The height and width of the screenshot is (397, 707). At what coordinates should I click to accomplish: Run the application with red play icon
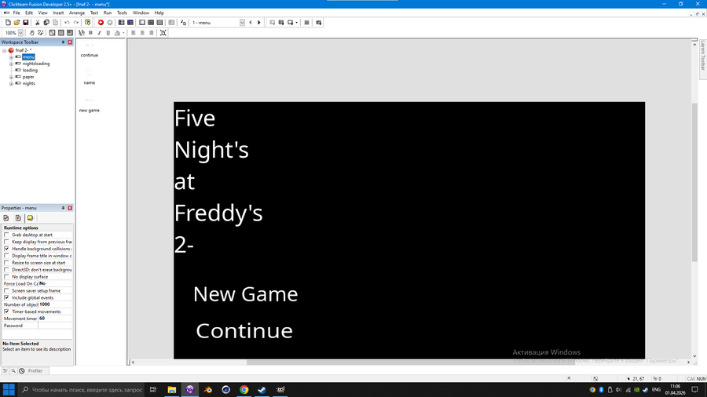(101, 23)
